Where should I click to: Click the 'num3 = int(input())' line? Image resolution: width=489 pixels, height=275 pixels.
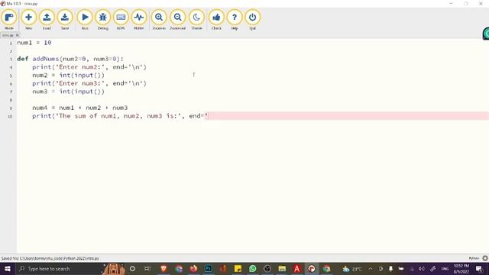coord(68,92)
